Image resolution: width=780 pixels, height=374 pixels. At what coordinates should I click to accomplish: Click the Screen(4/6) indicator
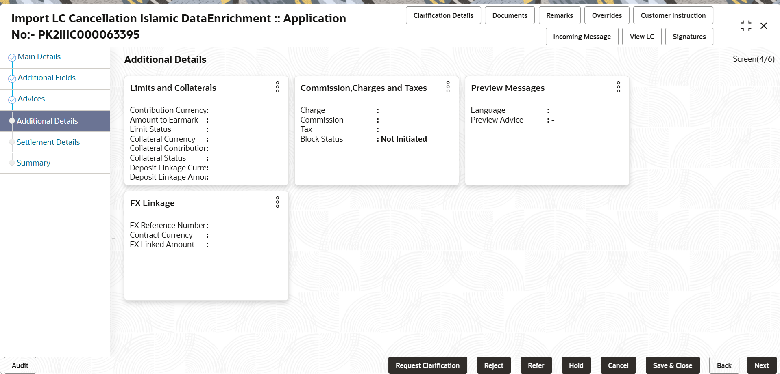click(754, 59)
